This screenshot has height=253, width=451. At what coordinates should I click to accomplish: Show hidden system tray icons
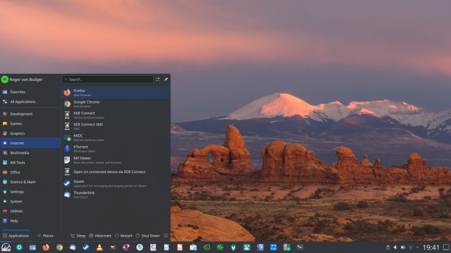[417, 247]
